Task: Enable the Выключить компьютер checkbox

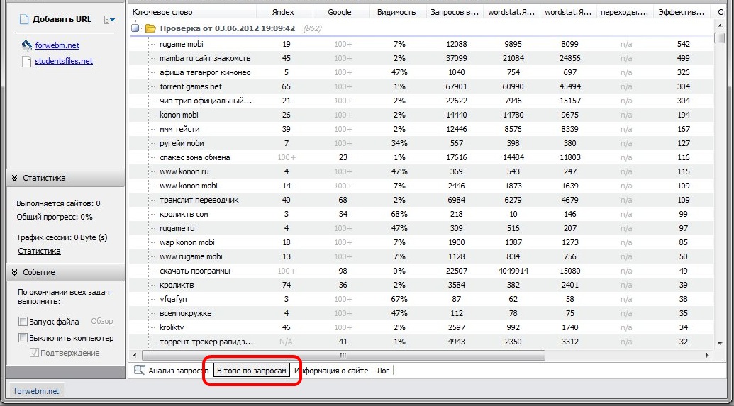Action: [23, 338]
